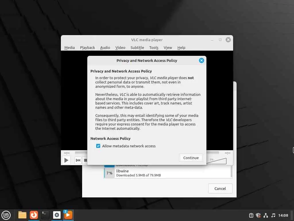Click the remaining time label in VLC
Screen dimensions: 294x221
227,153
